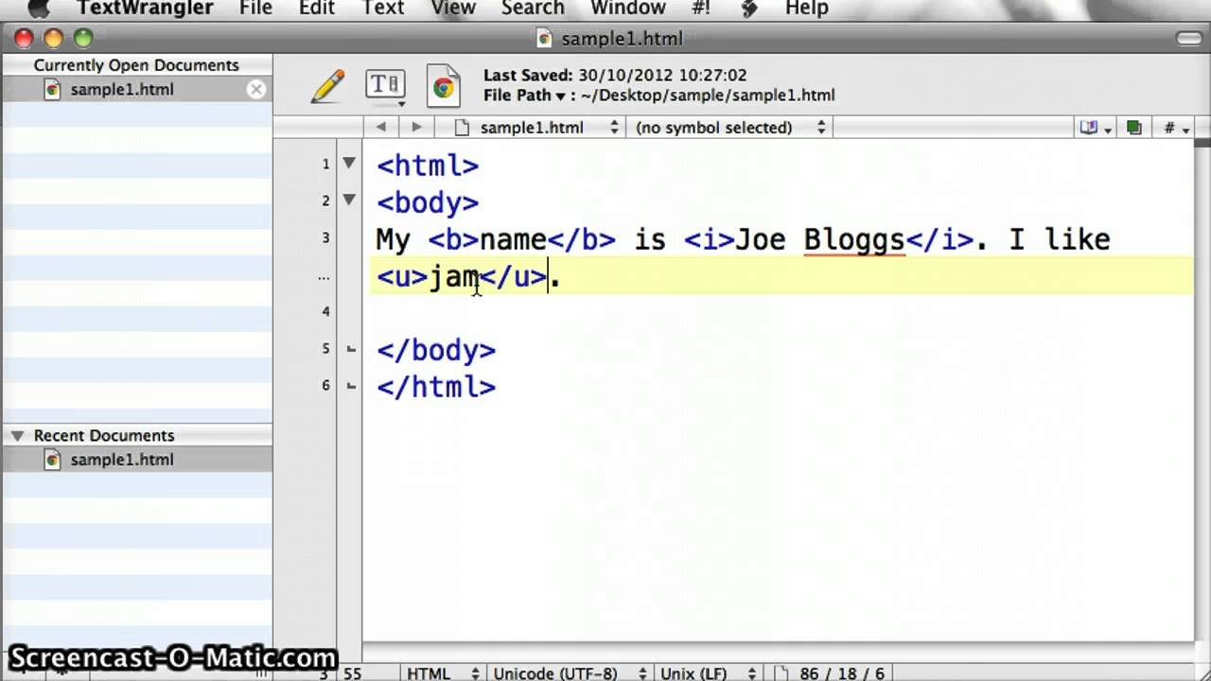Open the View menu
The height and width of the screenshot is (681, 1211).
452,9
